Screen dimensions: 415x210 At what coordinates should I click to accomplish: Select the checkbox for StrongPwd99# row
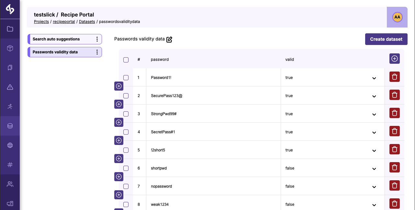click(x=126, y=114)
